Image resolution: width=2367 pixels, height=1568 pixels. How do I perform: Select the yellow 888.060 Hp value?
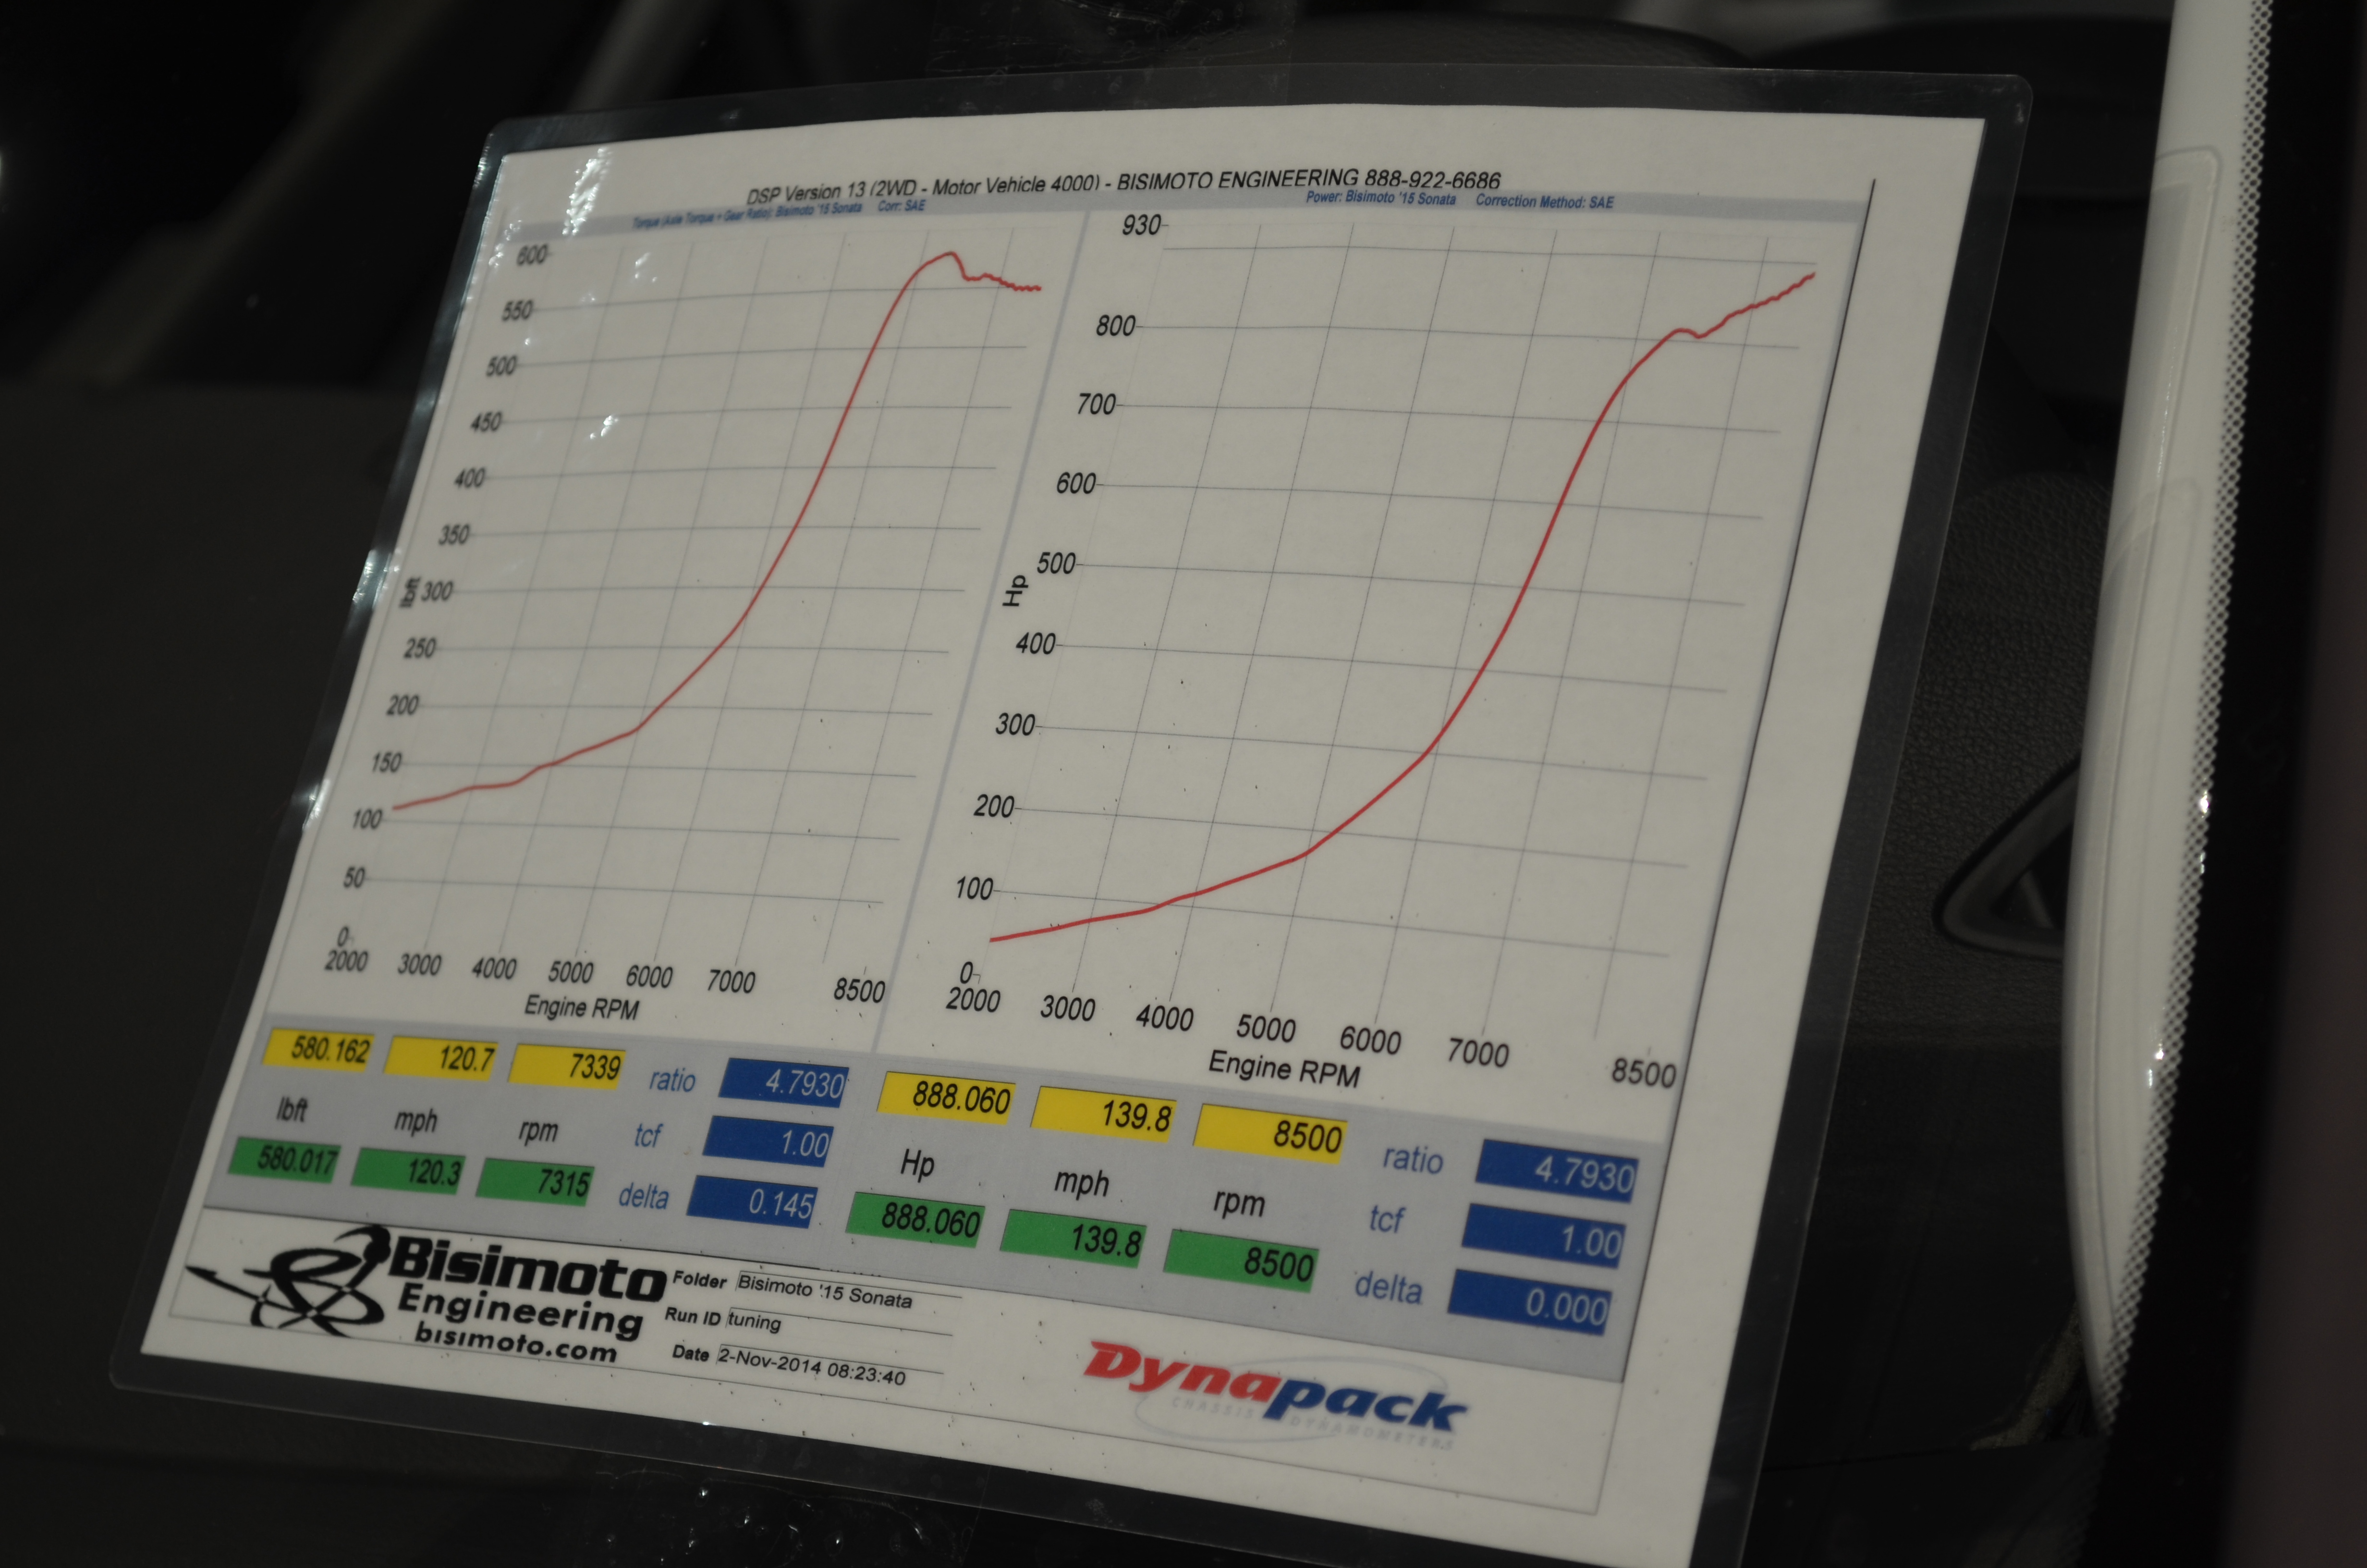click(947, 1097)
